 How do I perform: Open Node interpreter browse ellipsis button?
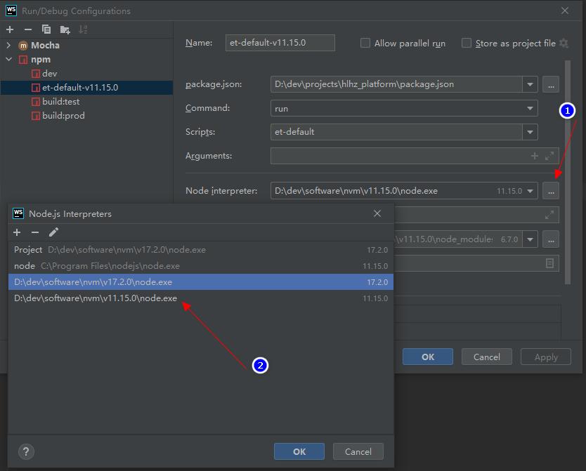point(551,191)
